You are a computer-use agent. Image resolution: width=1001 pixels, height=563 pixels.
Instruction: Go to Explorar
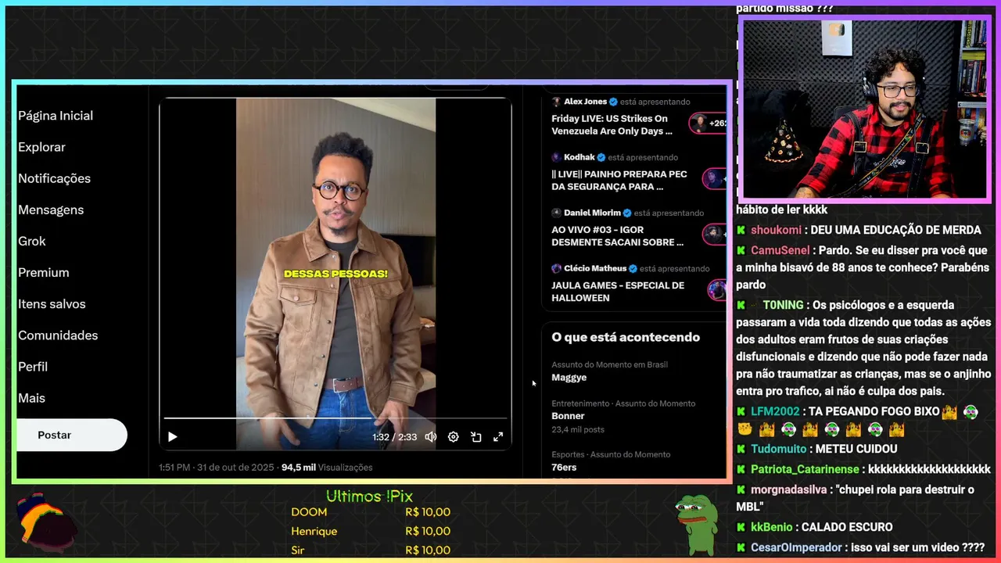(x=41, y=147)
